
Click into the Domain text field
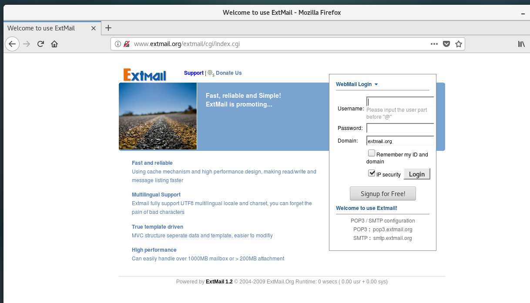coord(400,141)
